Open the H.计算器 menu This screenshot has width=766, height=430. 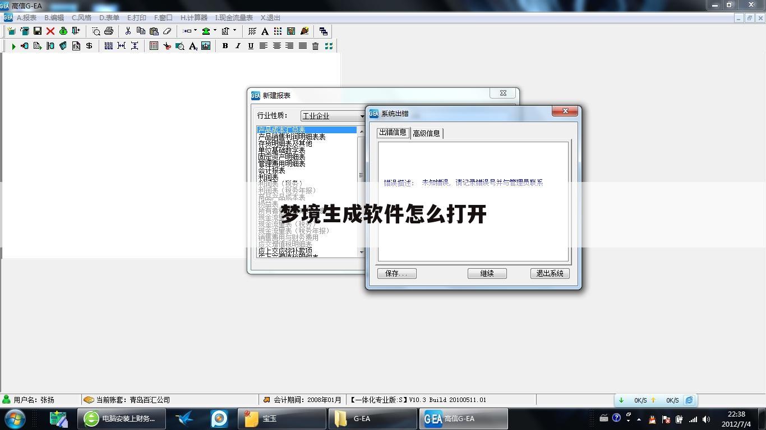point(194,18)
